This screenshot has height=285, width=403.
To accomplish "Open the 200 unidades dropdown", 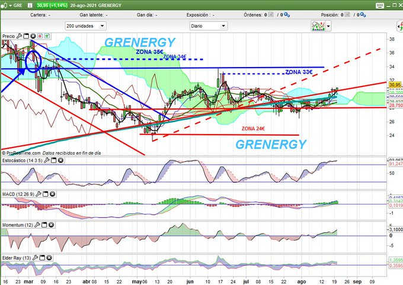I will click(85, 26).
